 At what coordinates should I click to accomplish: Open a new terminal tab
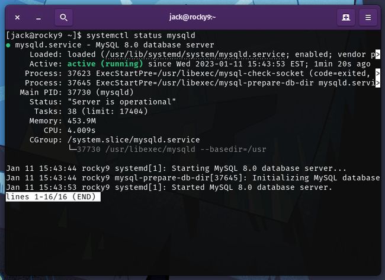(x=346, y=17)
